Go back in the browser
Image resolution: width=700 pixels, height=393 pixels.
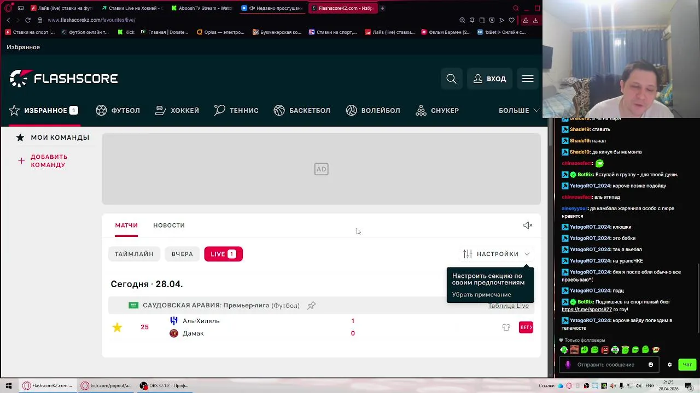click(8, 20)
